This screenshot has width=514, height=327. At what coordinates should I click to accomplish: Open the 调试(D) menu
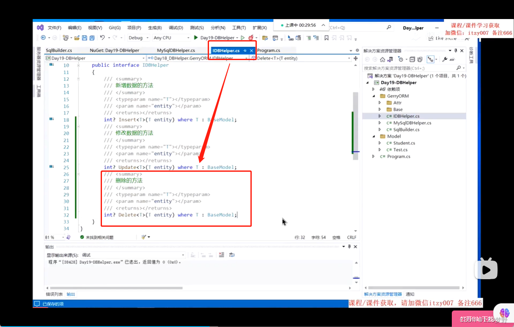coord(176,27)
